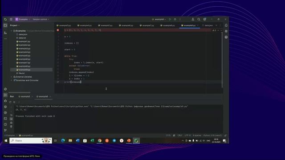Open the Windows Start menu
This screenshot has height=160, width=285.
click(x=6, y=140)
